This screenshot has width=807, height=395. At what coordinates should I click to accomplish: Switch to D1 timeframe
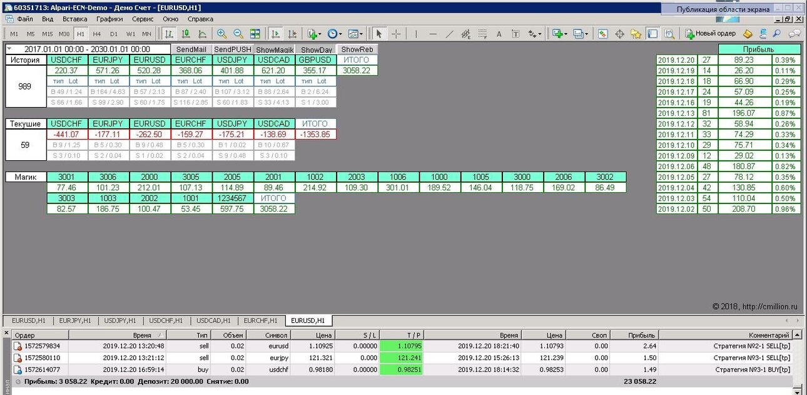113,34
